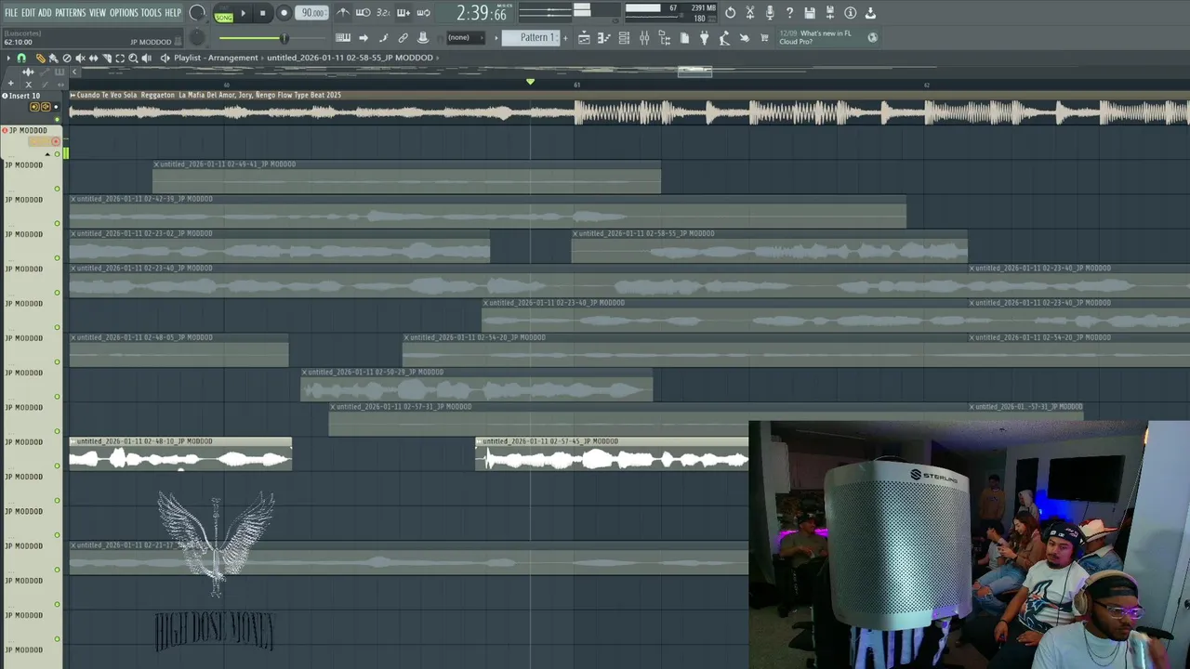Screen dimensions: 1190x669
Task: Click the touch controller hand icon
Action: (745, 38)
